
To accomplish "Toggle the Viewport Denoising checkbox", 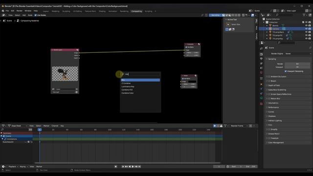I will point(286,71).
